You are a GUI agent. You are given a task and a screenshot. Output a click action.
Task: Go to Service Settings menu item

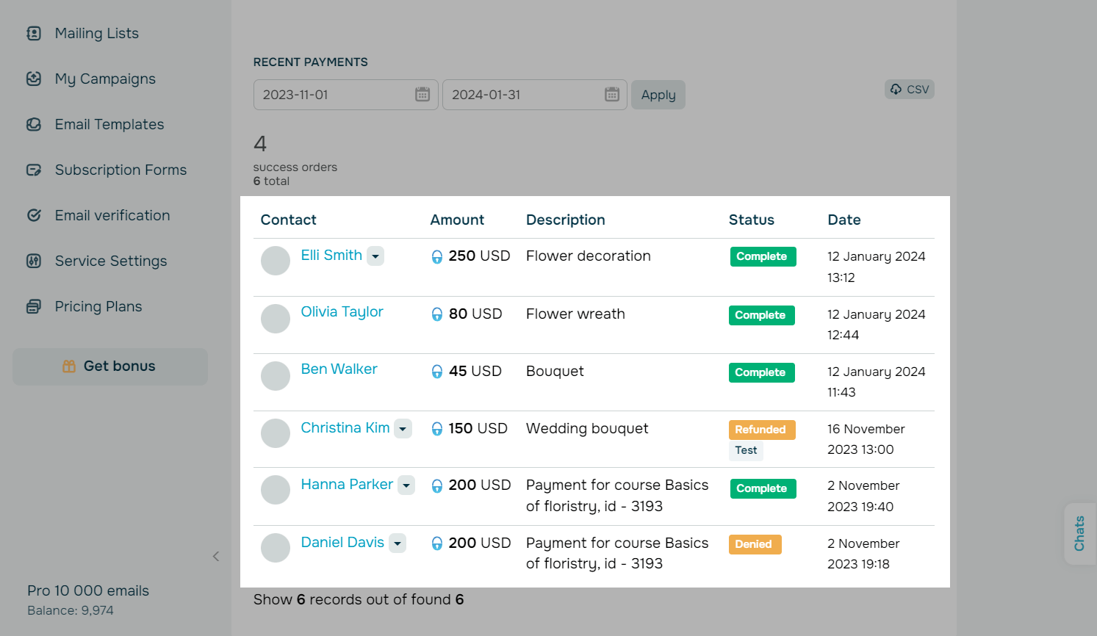coord(111,261)
